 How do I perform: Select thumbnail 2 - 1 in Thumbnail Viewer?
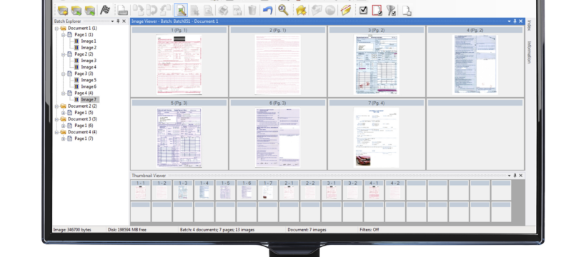click(289, 191)
